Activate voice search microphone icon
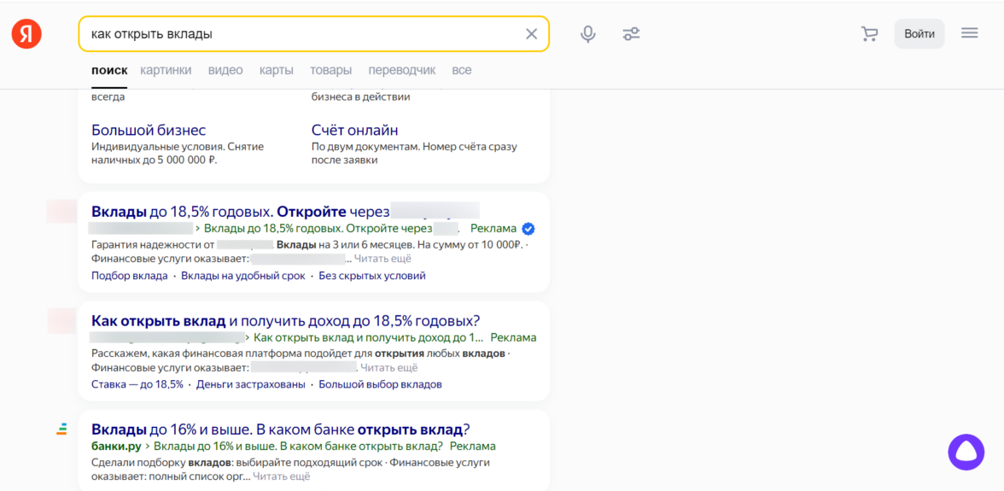The image size is (1004, 491). point(587,34)
